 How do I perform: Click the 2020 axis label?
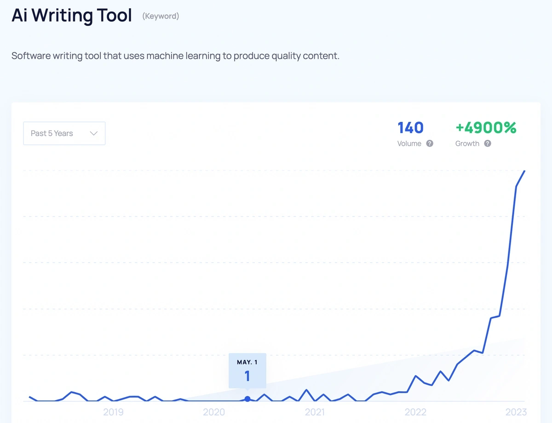(214, 412)
